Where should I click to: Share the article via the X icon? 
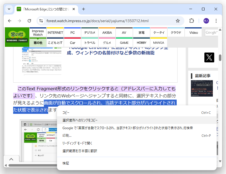pyautogui.click(x=209, y=57)
